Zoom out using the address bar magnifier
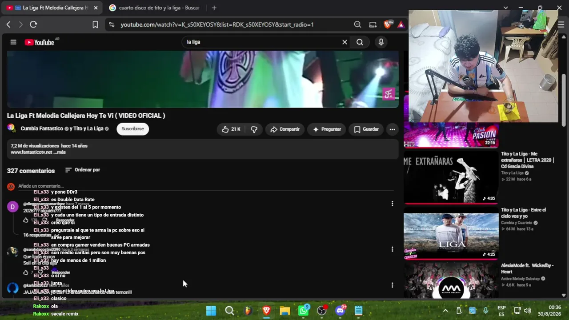Image resolution: width=569 pixels, height=320 pixels. 357,24
